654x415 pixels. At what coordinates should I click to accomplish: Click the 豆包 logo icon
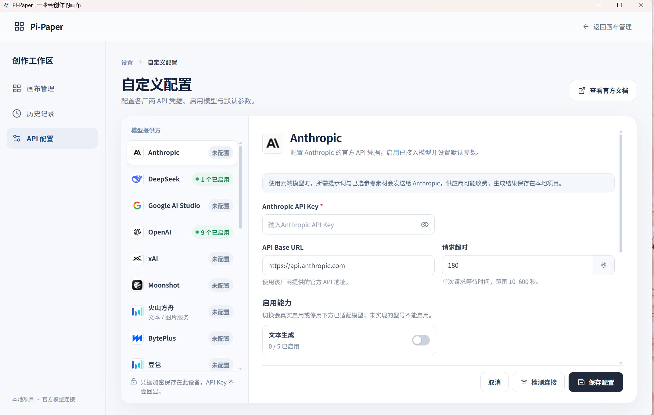click(137, 365)
